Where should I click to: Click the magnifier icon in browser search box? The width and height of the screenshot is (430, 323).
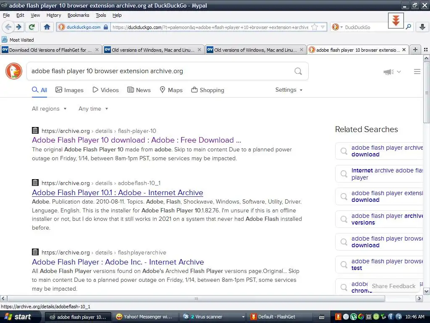pyautogui.click(x=408, y=27)
